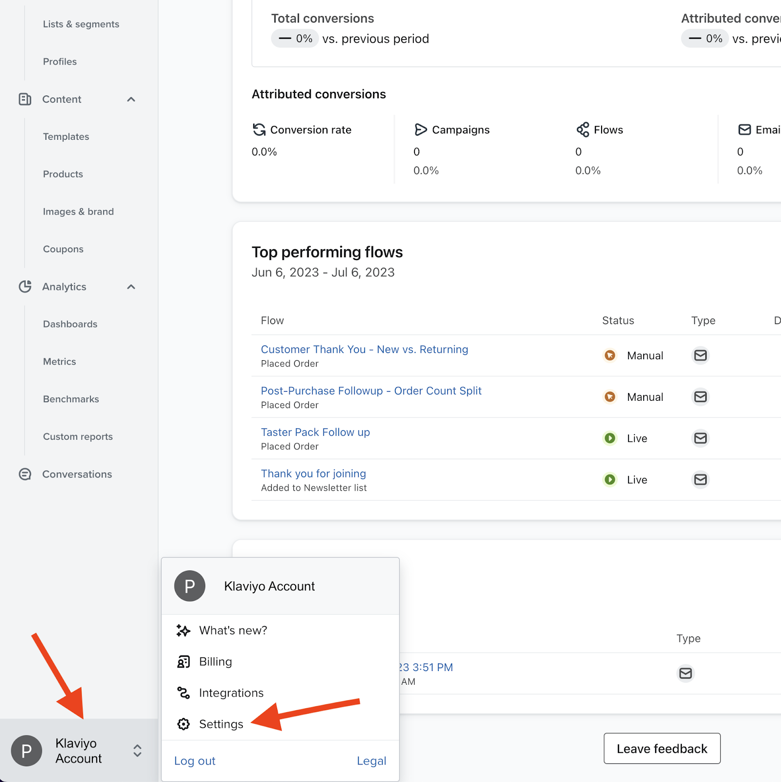The width and height of the screenshot is (781, 782).
Task: Click the Billing icon in account menu
Action: click(183, 662)
